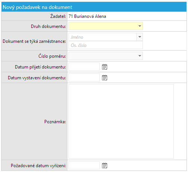188x172 pixels.
Task: Click the Datum vystavení dokumentu date field
Action: pyautogui.click(x=84, y=77)
